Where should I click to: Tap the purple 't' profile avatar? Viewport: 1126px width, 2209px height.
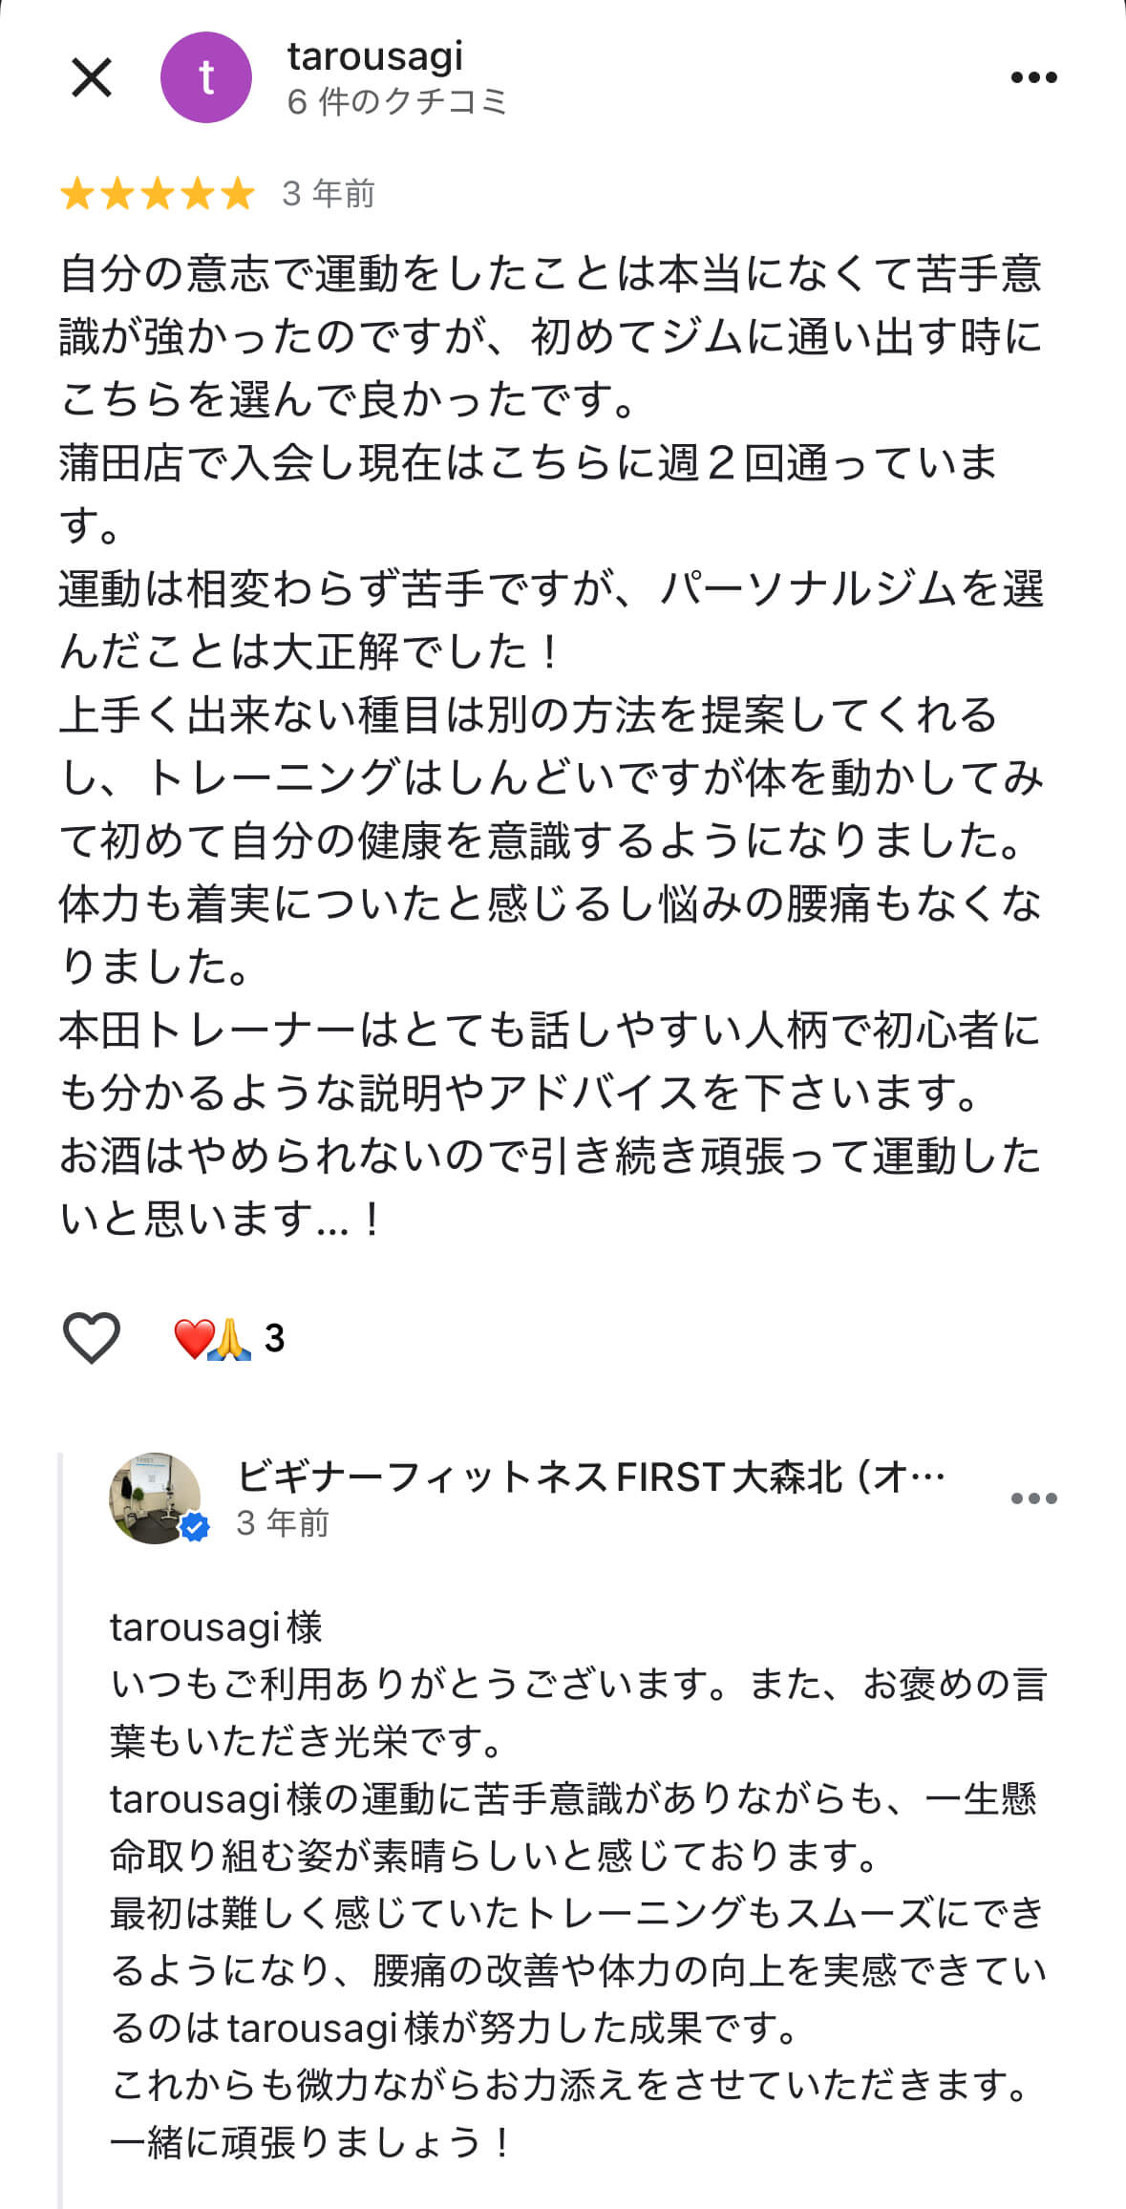[x=205, y=77]
